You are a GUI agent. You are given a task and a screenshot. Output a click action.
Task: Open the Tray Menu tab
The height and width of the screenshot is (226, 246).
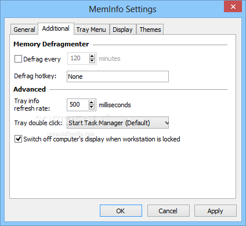(x=91, y=30)
